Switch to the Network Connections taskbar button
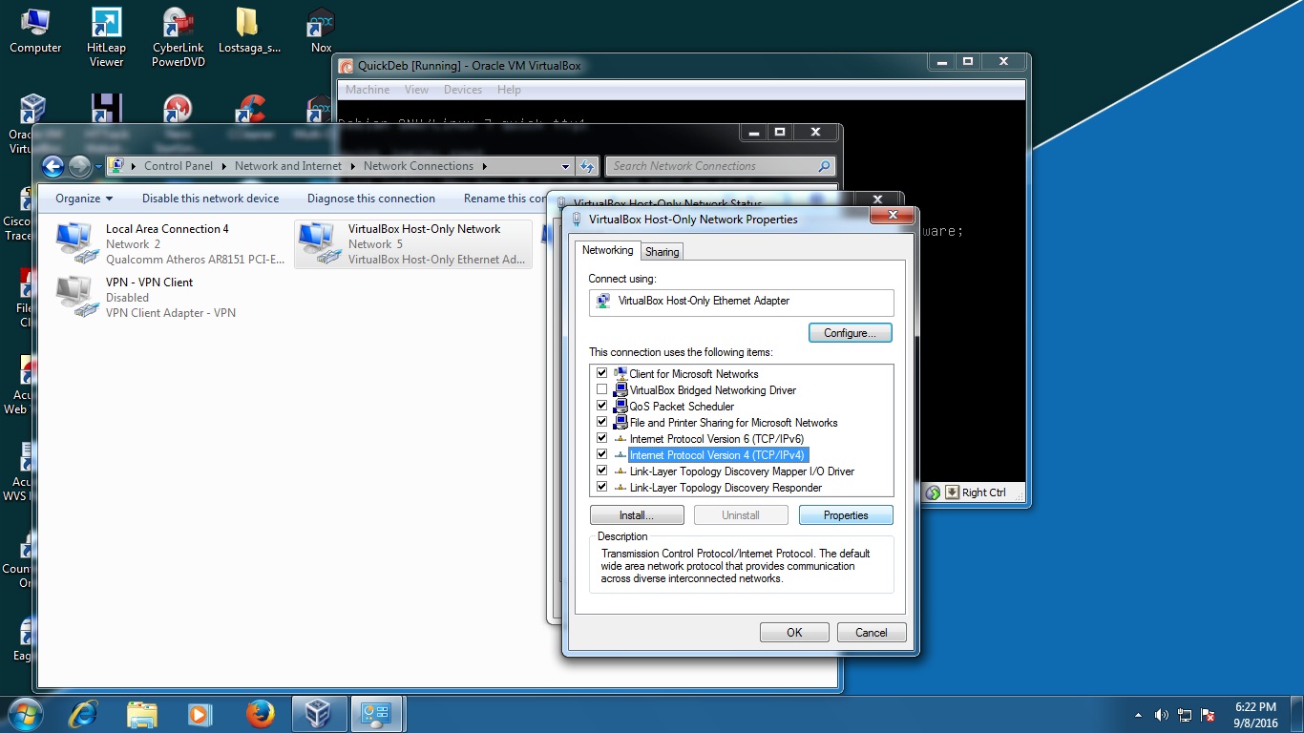 [x=377, y=714]
